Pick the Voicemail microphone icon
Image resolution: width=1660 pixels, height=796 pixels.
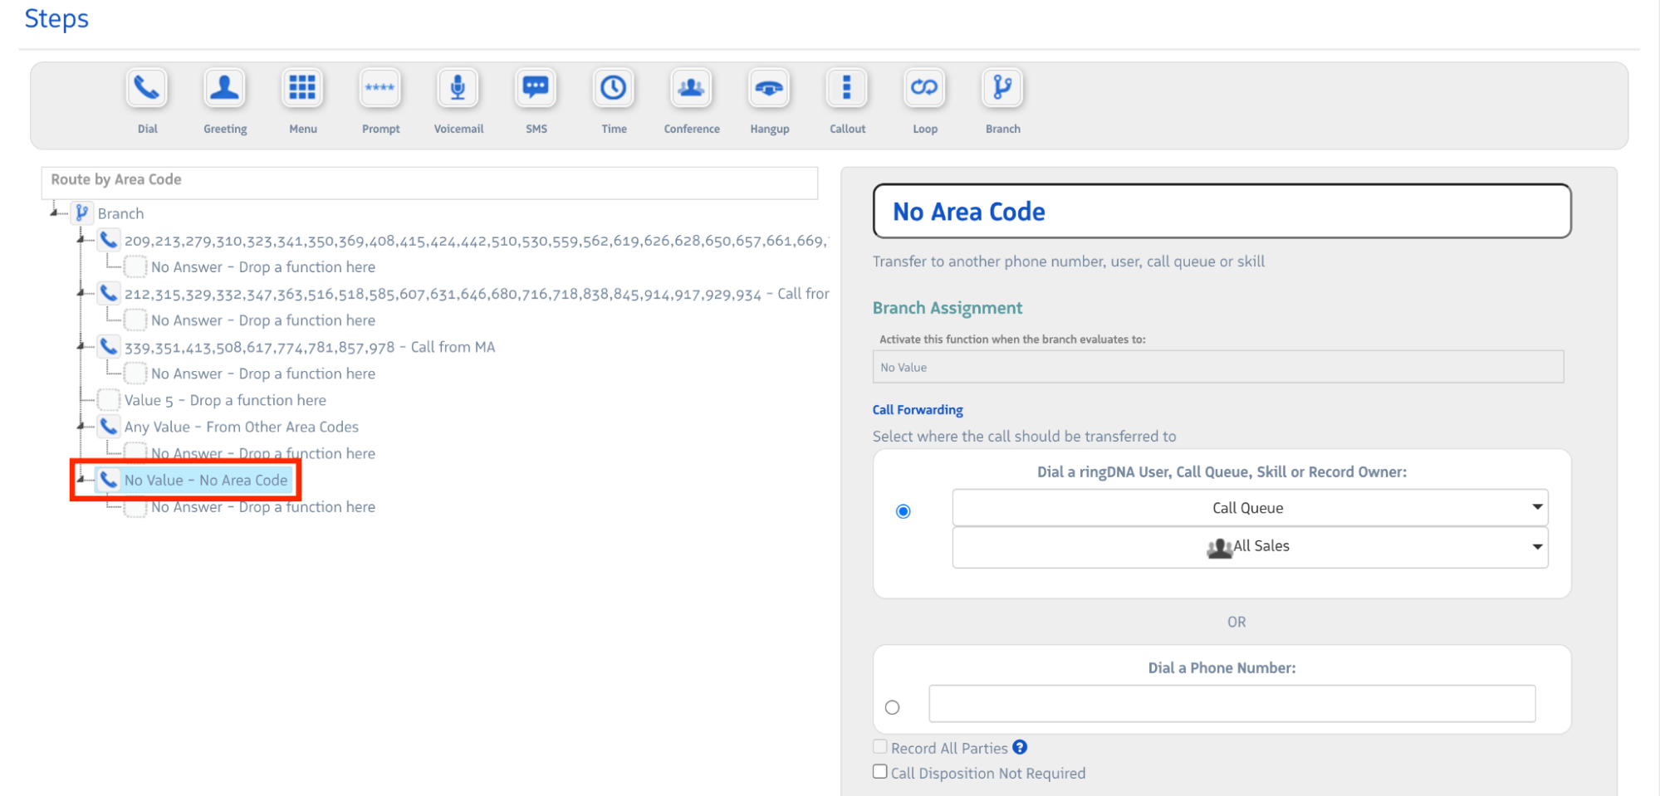pyautogui.click(x=458, y=89)
